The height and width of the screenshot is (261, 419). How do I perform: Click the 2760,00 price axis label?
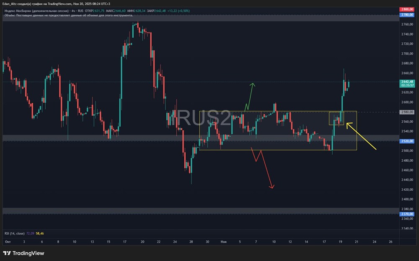click(x=407, y=24)
